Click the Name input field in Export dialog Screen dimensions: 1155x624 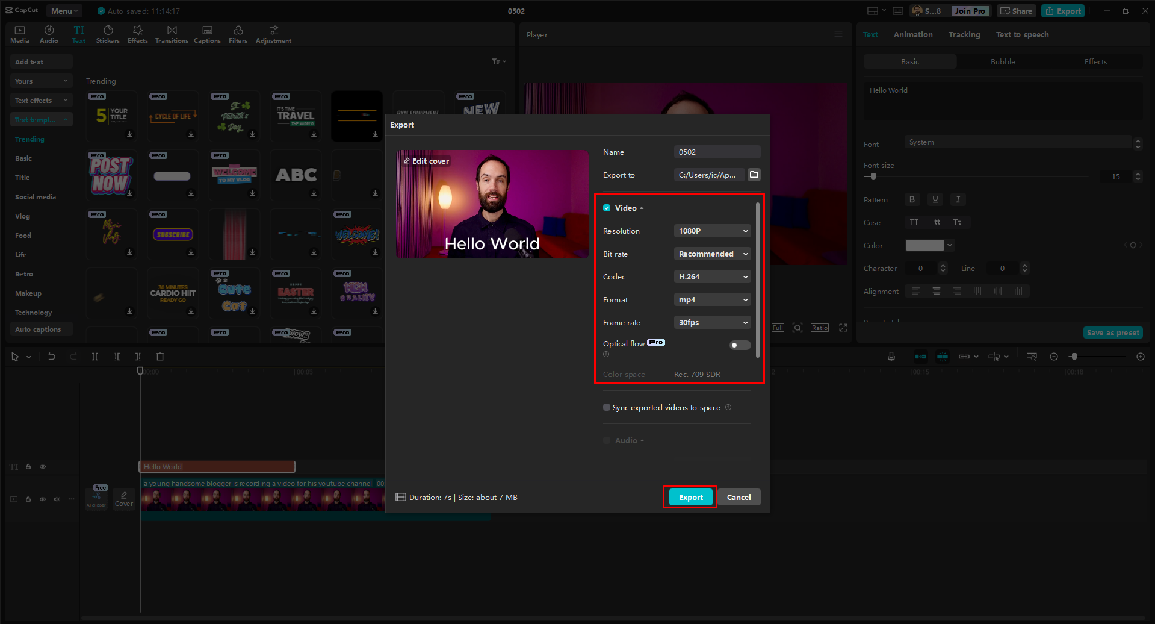[x=716, y=152]
